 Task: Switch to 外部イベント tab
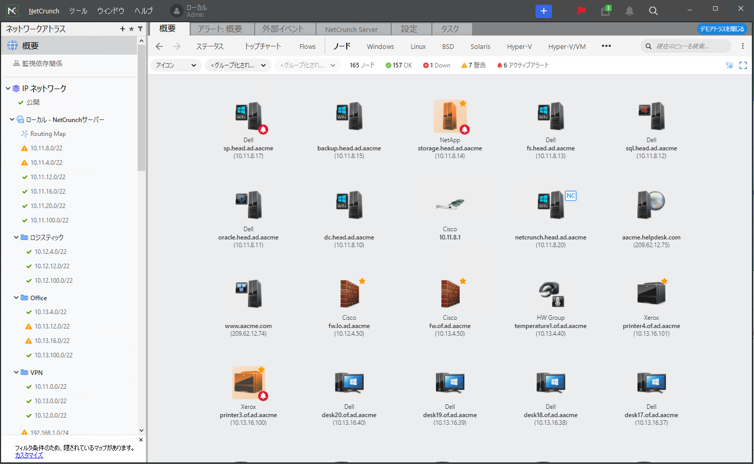[x=286, y=29]
